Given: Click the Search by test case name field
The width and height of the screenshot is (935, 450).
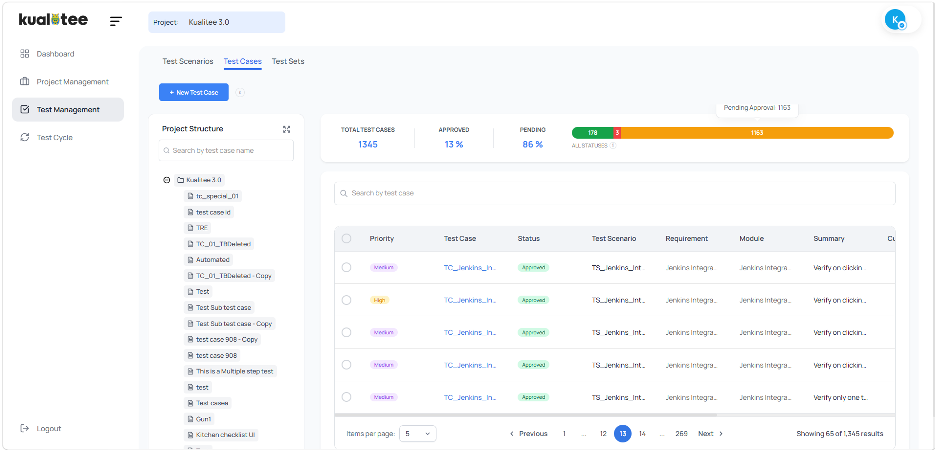Looking at the screenshot, I should tap(226, 151).
